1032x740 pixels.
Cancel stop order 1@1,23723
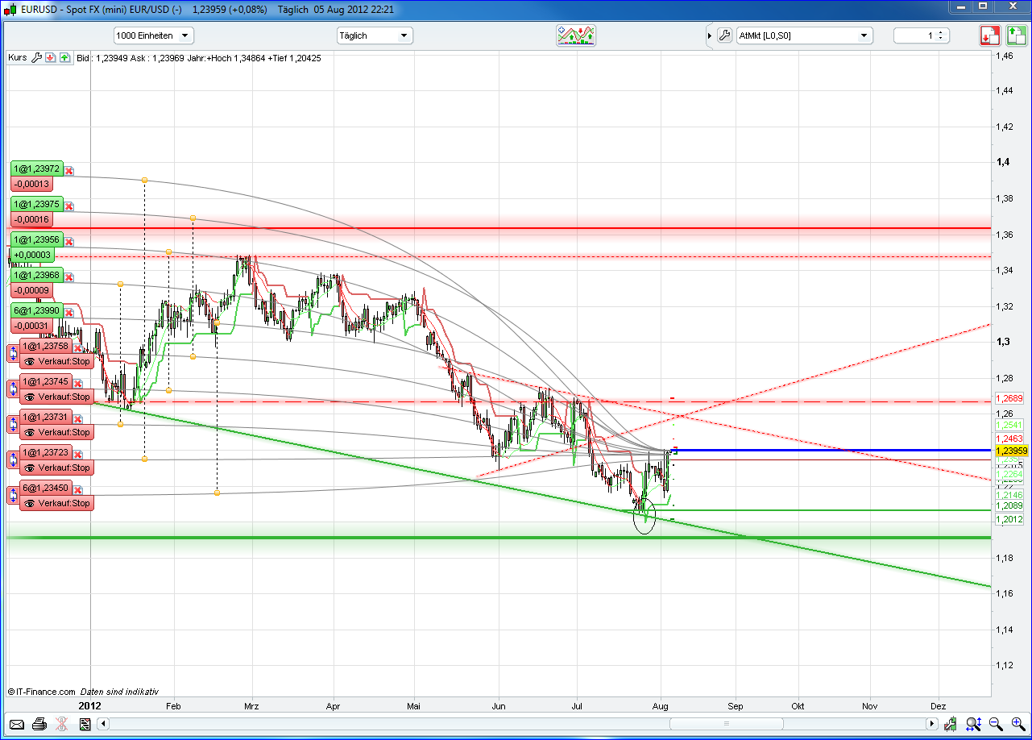pos(79,454)
